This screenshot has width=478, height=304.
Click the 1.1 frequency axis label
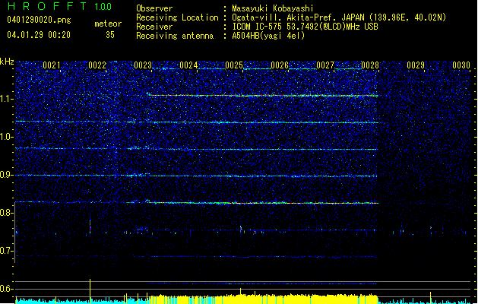pyautogui.click(x=7, y=99)
